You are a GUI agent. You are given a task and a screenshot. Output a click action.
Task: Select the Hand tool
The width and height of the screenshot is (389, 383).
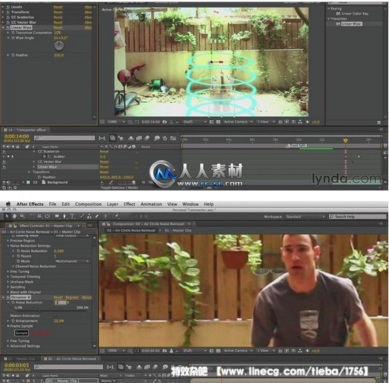[15, 216]
